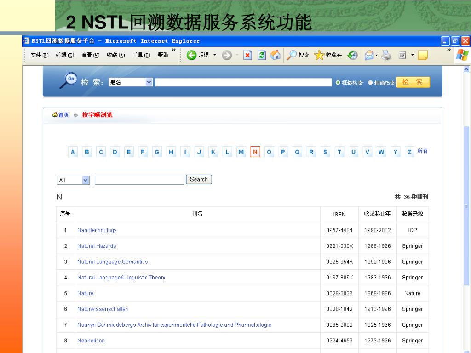
Task: Click the text field beside All dropdown
Action: coord(139,180)
